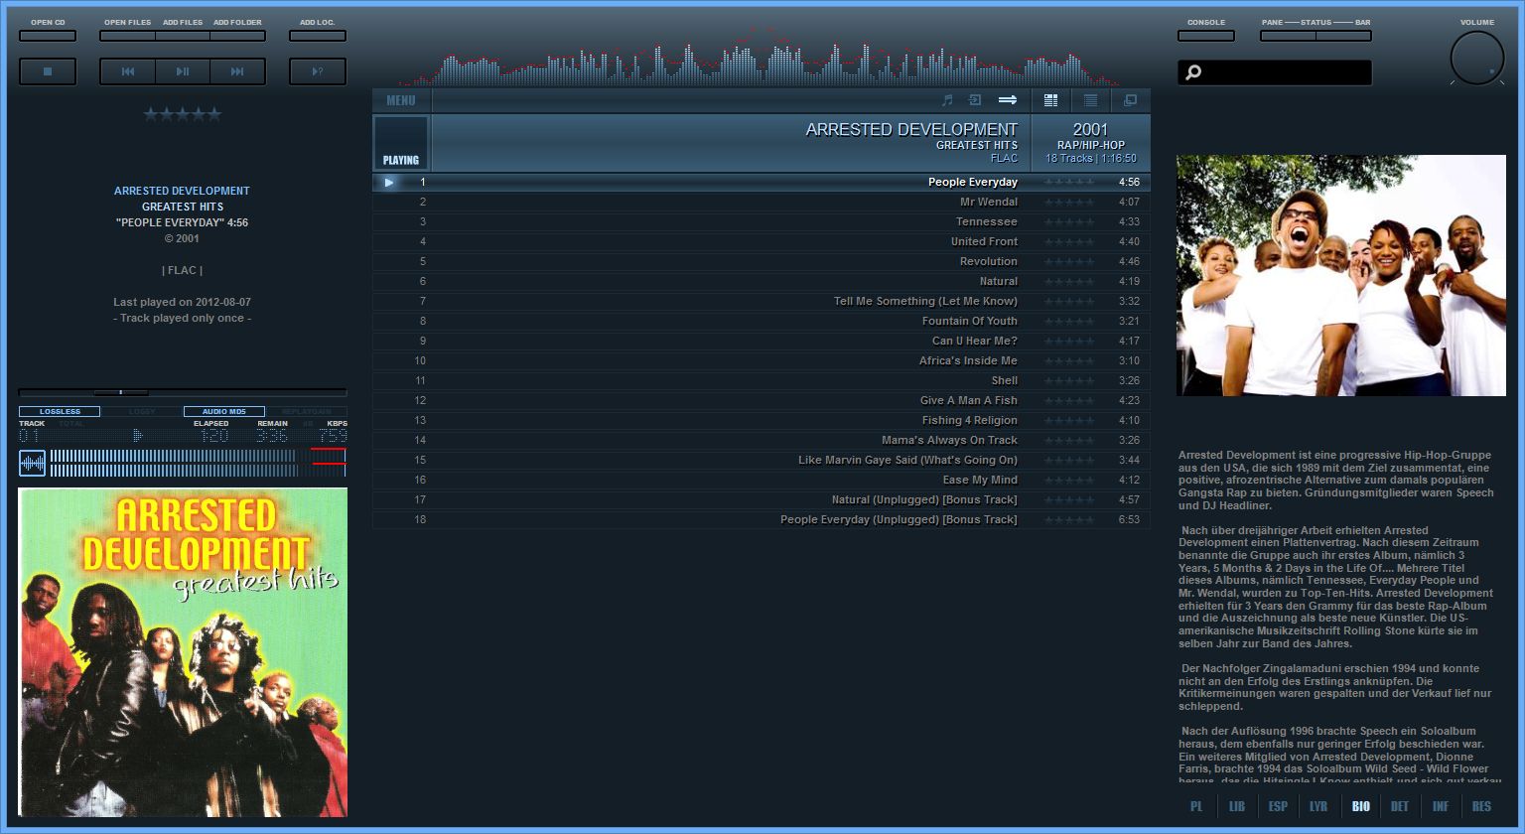Toggle the button under the BAR label
This screenshot has width=1525, height=834.
click(x=1343, y=36)
